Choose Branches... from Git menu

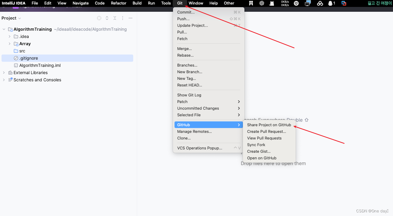coord(209,65)
